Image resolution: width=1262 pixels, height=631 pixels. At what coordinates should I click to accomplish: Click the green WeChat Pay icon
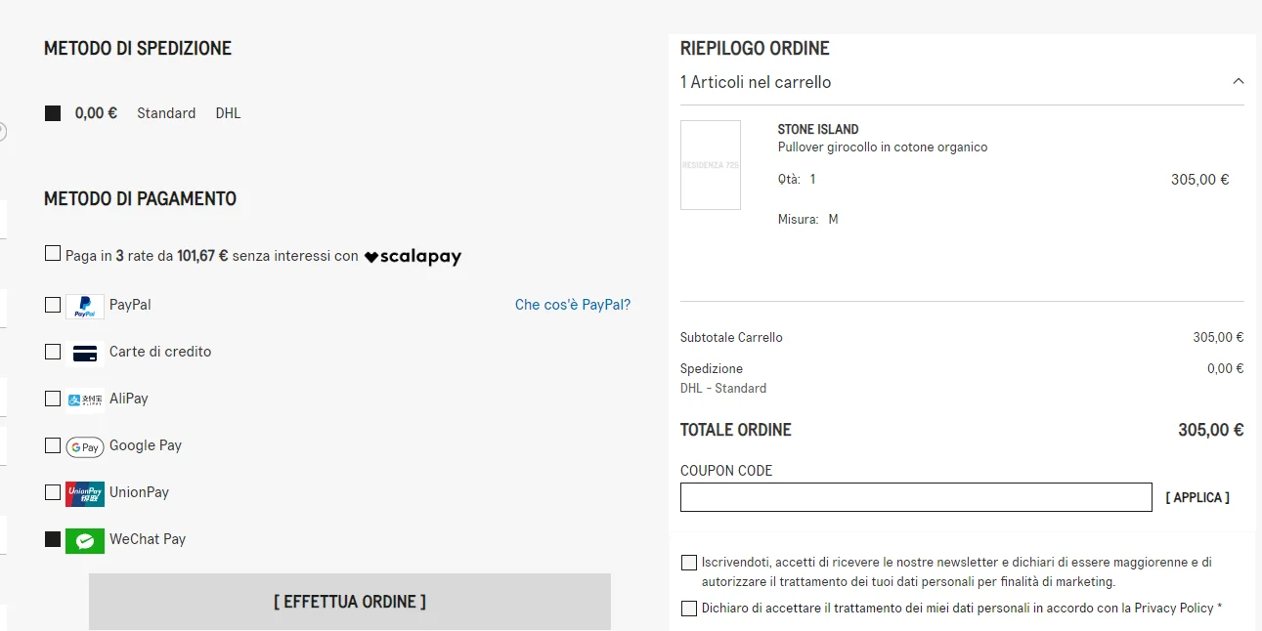85,540
